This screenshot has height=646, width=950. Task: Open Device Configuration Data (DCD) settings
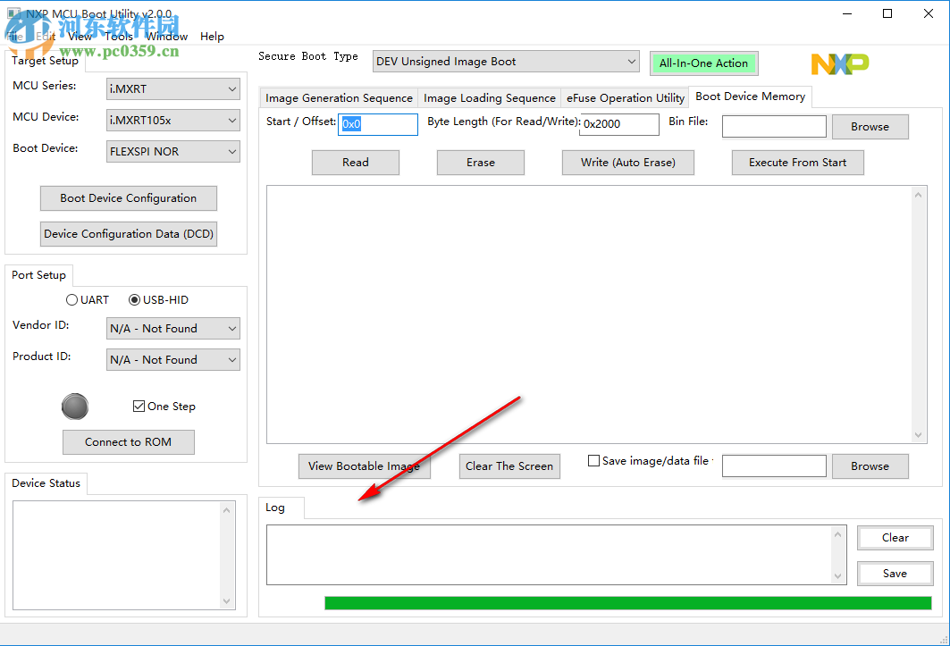(128, 233)
